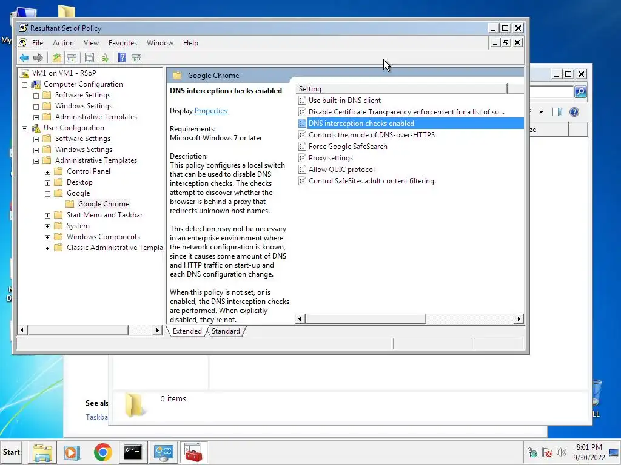Viewport: 621px width, 465px height.
Task: Collapse the User Configuration node
Action: (x=24, y=128)
